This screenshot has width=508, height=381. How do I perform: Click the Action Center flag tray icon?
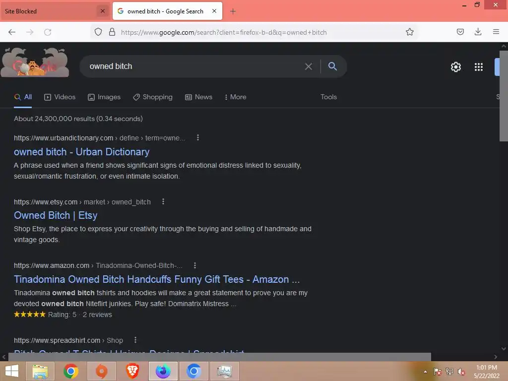point(438,372)
